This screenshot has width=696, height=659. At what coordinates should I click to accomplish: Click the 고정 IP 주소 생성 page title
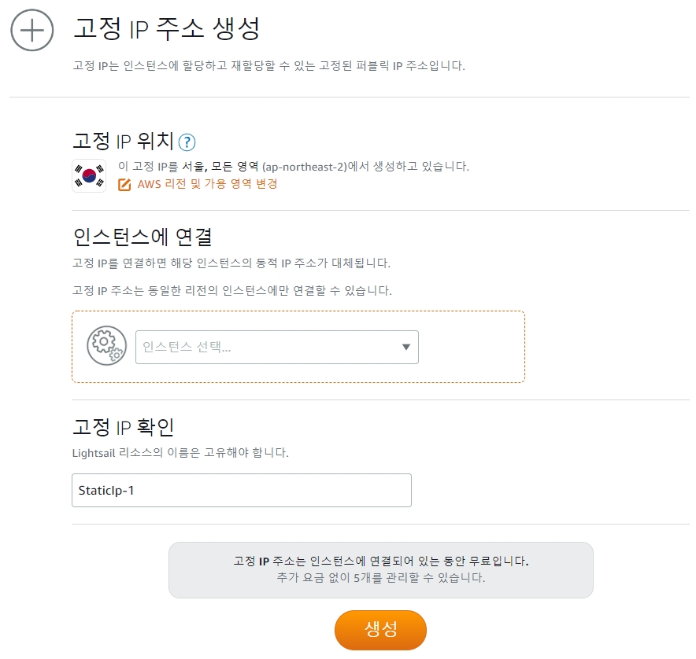(166, 29)
